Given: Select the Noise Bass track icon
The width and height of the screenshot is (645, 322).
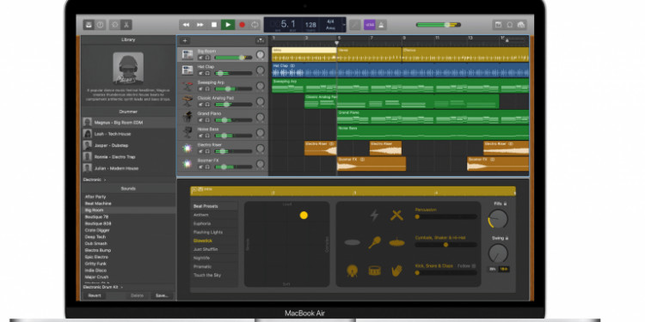Looking at the screenshot, I should [x=187, y=132].
